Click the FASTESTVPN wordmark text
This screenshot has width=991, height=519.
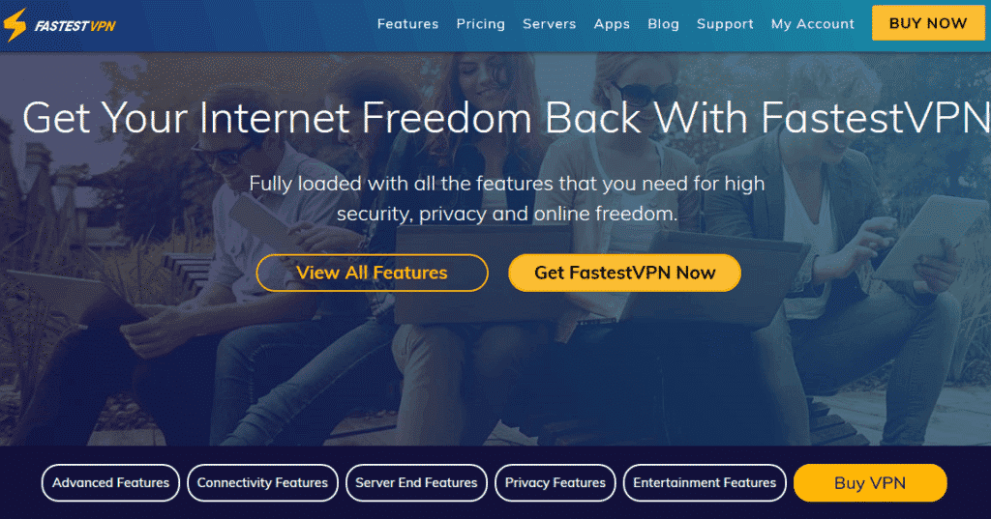pyautogui.click(x=75, y=26)
